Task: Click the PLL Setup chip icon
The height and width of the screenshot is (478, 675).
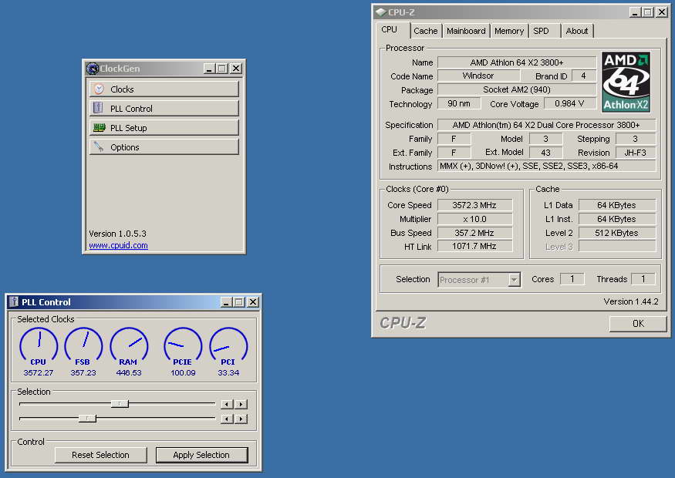Action: 100,127
